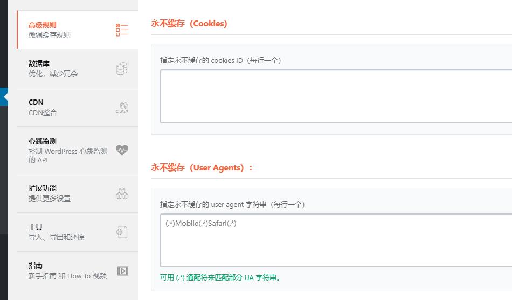Select the 扩展功能 menu entry

(x=43, y=188)
